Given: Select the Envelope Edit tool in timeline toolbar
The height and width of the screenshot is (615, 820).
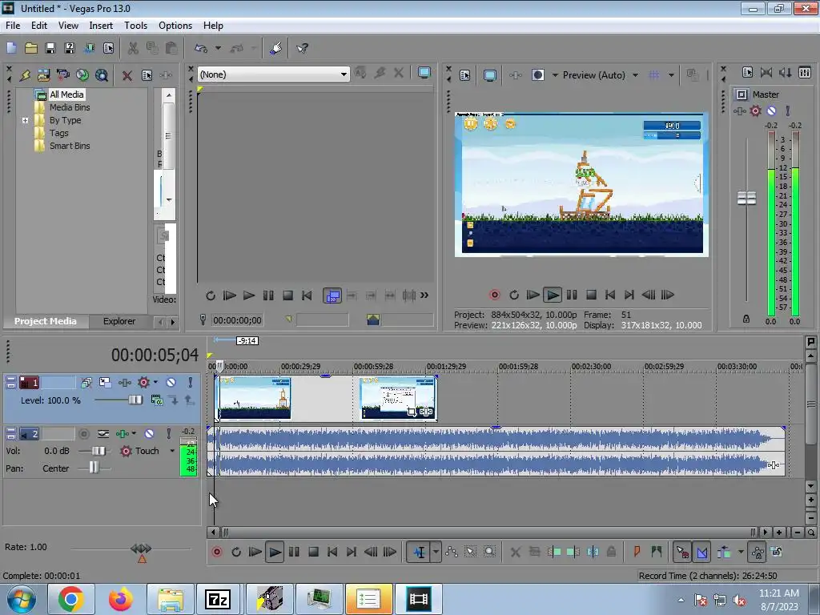Looking at the screenshot, I should (x=452, y=552).
